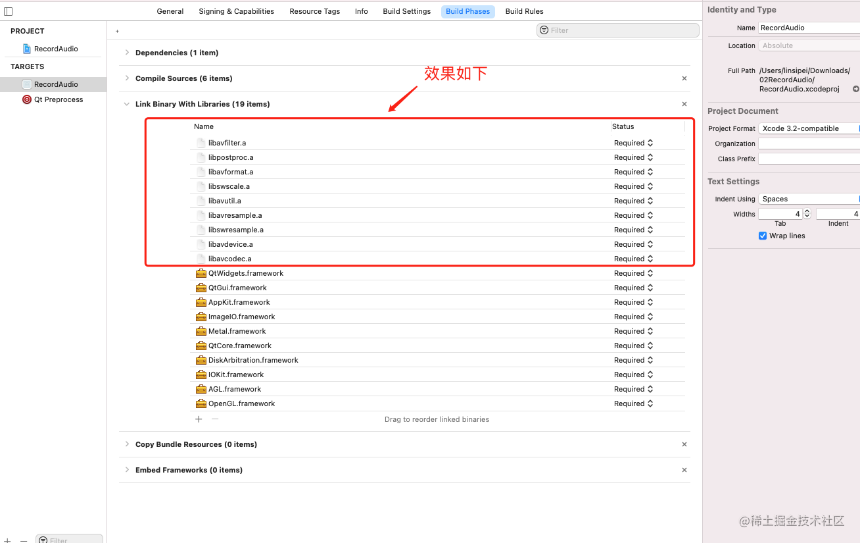860x543 pixels.
Task: Click the libpostproc.a file icon
Action: [201, 157]
